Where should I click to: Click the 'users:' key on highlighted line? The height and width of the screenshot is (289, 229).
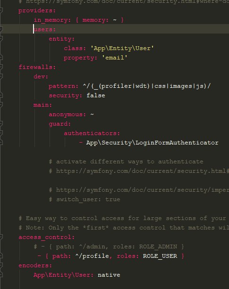pos(45,29)
